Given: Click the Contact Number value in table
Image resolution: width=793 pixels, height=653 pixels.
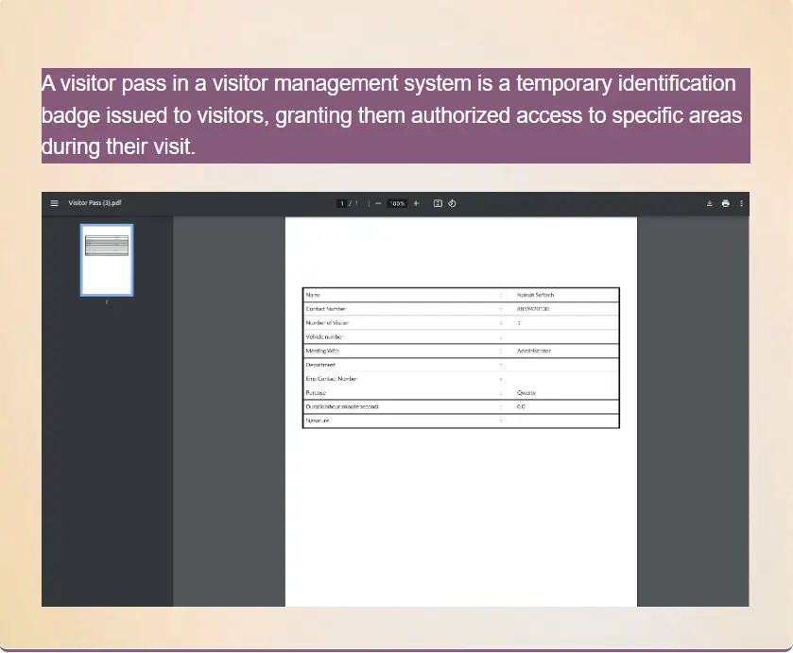Looking at the screenshot, I should tap(533, 309).
